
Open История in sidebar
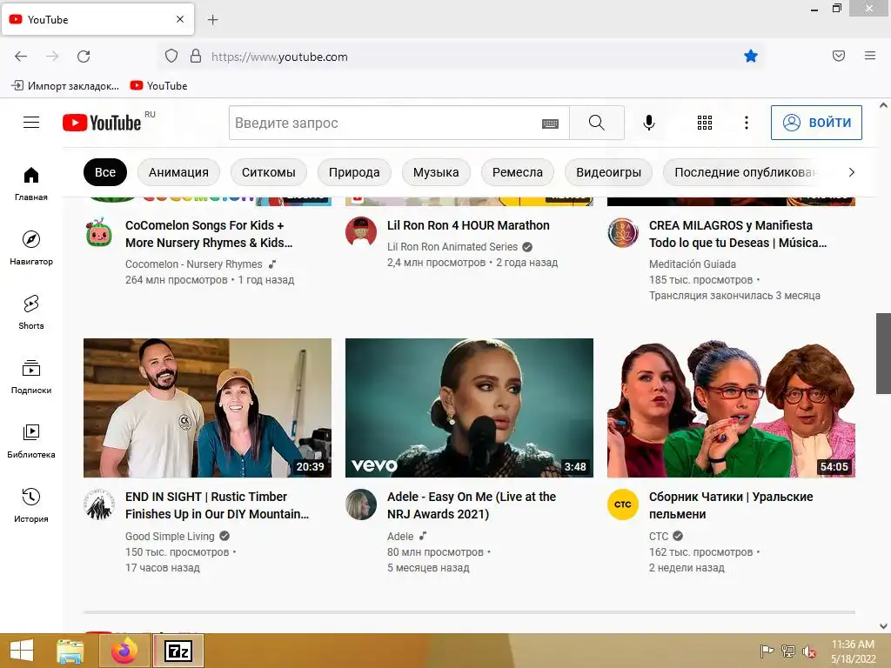(x=31, y=505)
